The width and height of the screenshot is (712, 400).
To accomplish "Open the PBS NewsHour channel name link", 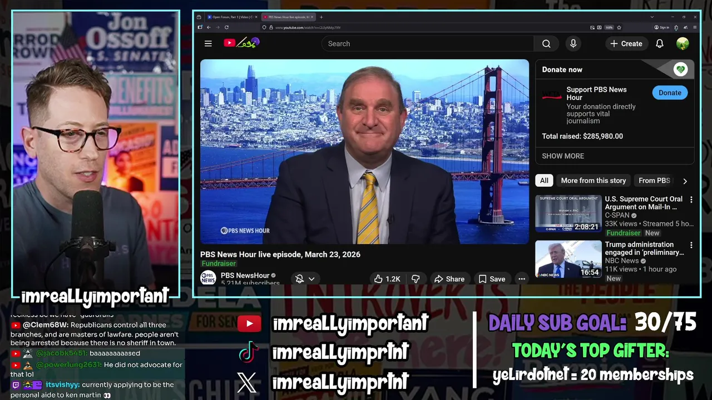I will (245, 276).
